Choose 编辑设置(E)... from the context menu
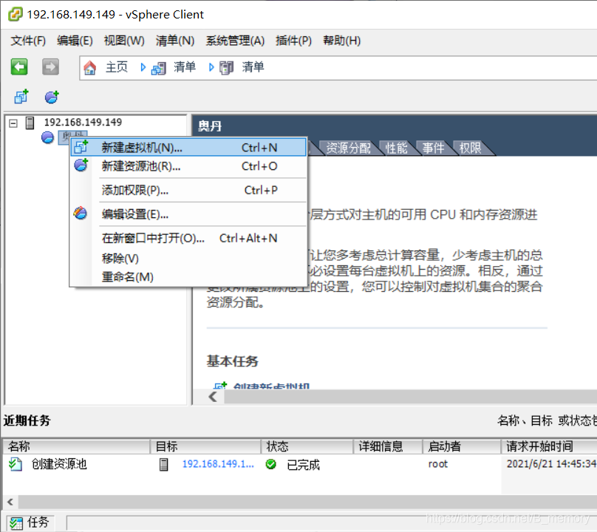 [188, 214]
